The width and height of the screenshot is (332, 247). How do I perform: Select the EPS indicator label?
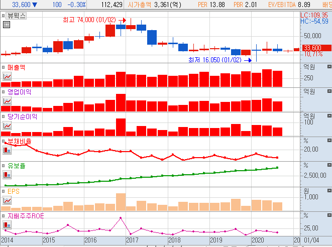tap(14, 191)
